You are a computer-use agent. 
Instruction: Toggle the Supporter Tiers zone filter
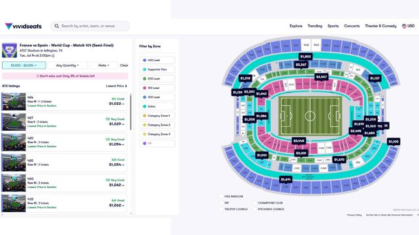[157, 70]
